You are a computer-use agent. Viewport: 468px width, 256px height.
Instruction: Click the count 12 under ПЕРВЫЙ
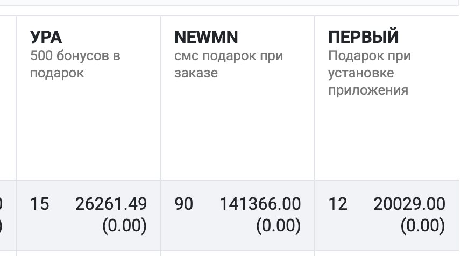[338, 204]
